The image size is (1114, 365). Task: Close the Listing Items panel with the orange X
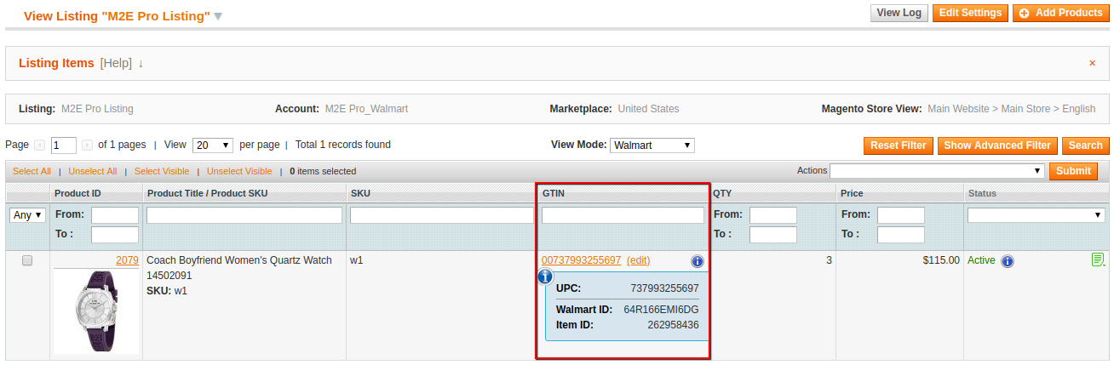pyautogui.click(x=1092, y=63)
